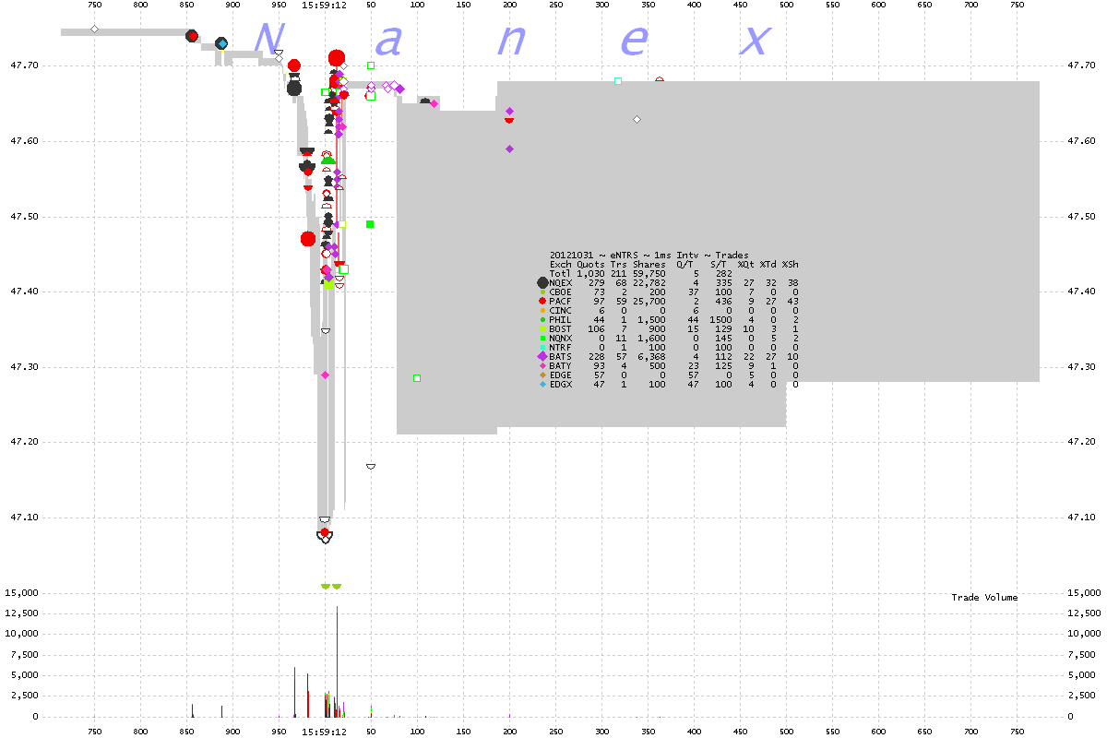This screenshot has height=738, width=1107.
Task: Click the BATY pink diamond legend marker
Action: click(542, 365)
